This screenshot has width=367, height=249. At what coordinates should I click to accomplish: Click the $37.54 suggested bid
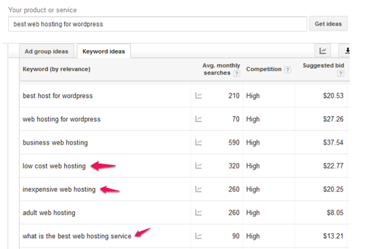tap(333, 142)
